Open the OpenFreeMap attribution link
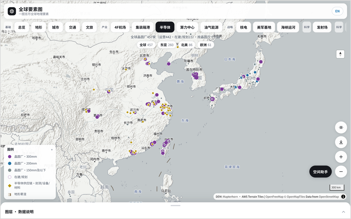The image size is (351, 219). click(274, 197)
